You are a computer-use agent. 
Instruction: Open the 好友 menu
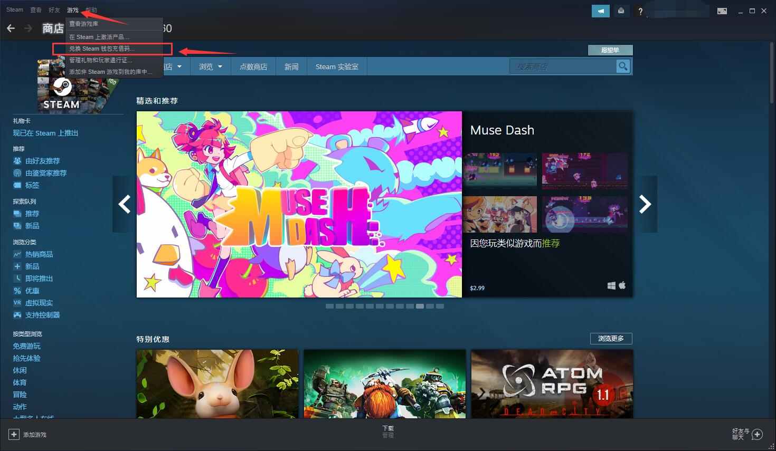(x=54, y=10)
